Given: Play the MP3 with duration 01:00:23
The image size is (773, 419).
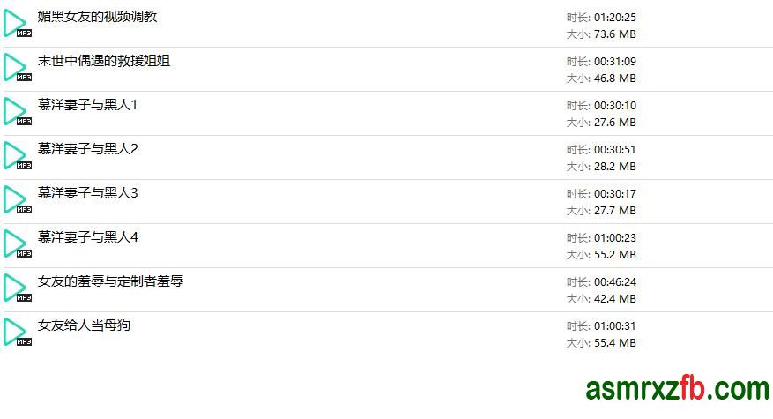Looking at the screenshot, I should click(17, 243).
